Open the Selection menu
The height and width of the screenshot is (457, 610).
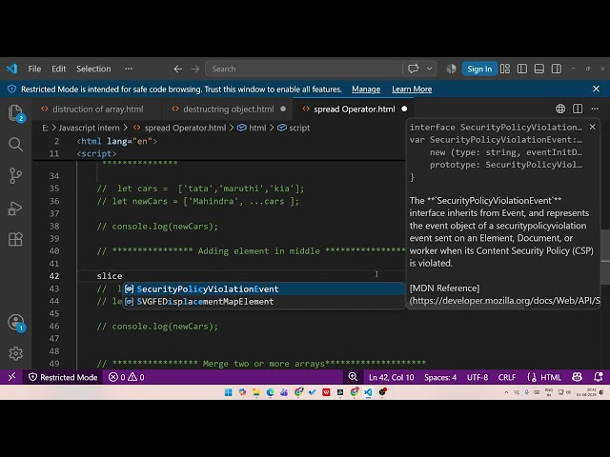93,69
